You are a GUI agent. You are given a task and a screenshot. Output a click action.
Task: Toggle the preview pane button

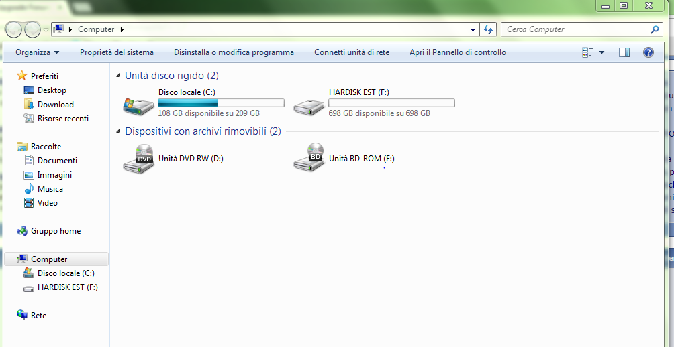(x=624, y=52)
